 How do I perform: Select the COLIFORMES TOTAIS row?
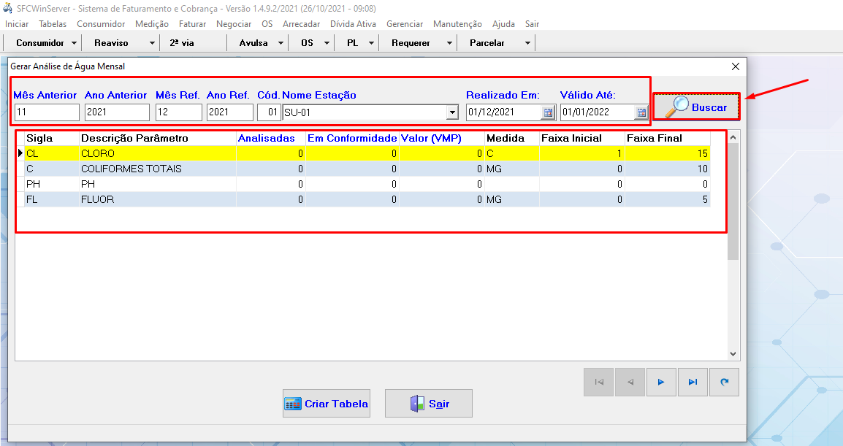click(131, 169)
